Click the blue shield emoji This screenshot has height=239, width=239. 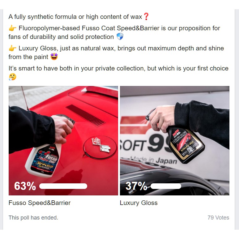pyautogui.click(x=120, y=37)
